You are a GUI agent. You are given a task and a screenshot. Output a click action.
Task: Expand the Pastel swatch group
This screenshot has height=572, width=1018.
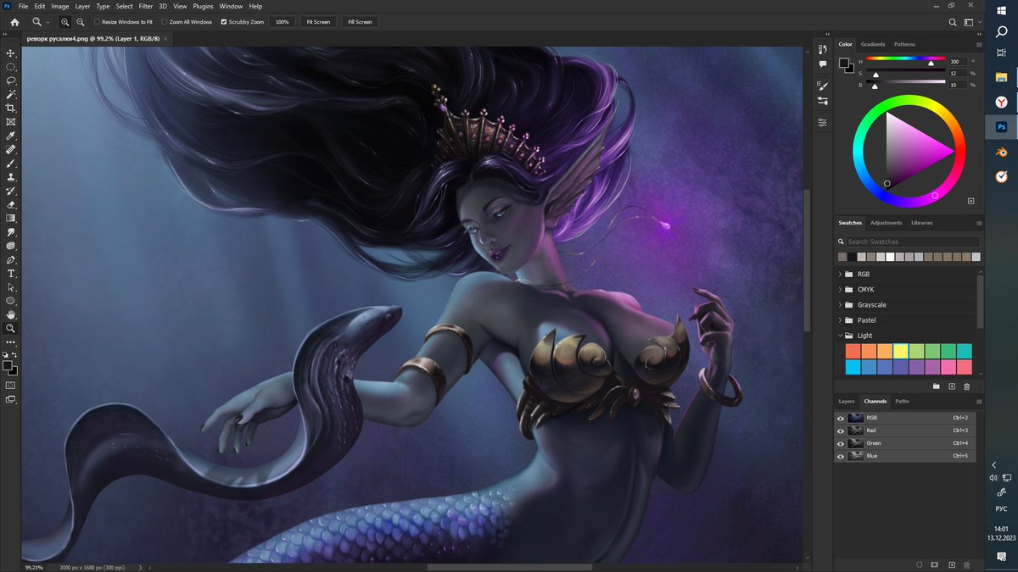pos(840,320)
